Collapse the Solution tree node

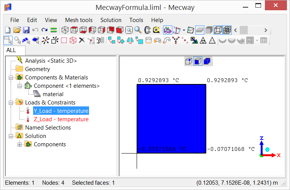coord(11,136)
